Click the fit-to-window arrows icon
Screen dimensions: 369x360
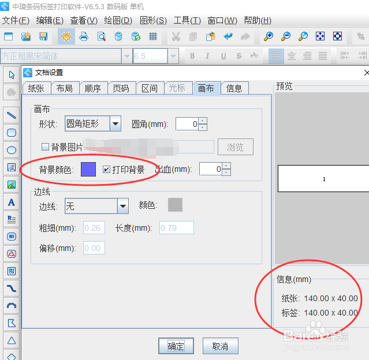click(x=320, y=36)
